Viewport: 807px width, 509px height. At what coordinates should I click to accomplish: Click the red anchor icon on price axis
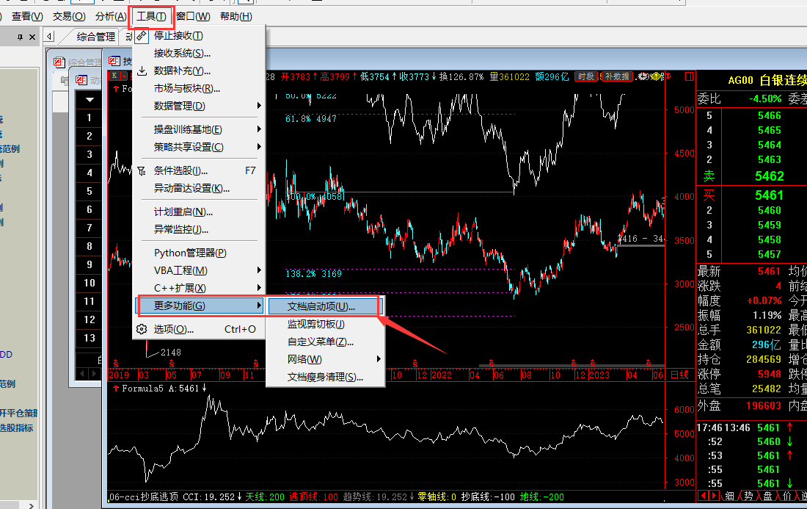pyautogui.click(x=668, y=76)
